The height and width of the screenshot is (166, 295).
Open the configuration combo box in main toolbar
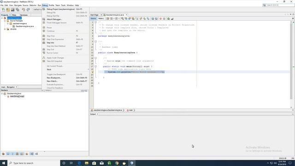[x=37, y=9]
